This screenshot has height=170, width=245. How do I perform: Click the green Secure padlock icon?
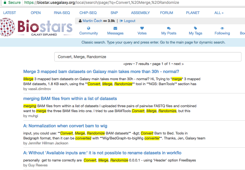(5, 2)
